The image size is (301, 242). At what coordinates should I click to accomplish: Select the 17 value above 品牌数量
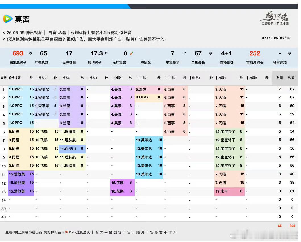[x=69, y=53]
